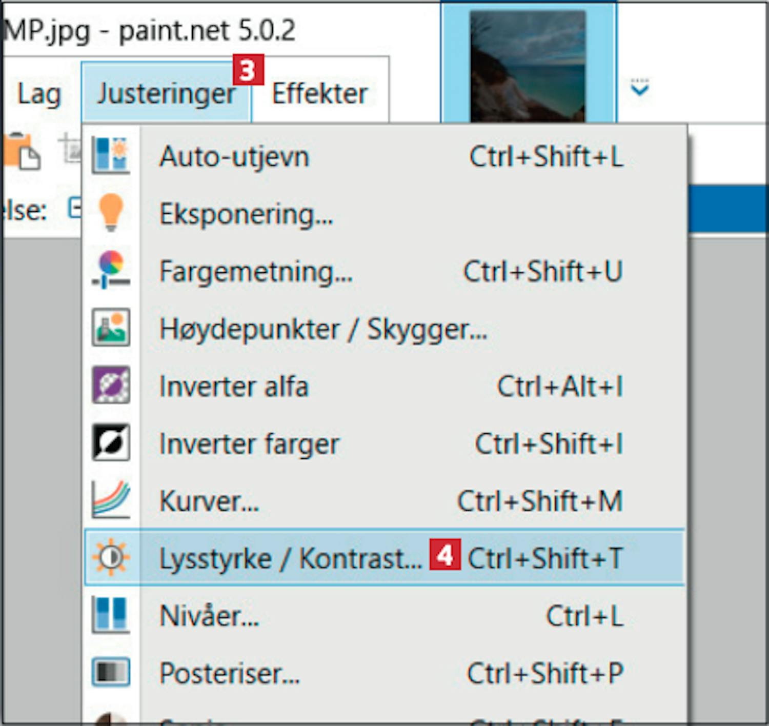Click the Ctrl+Shift+U shortcut text
This screenshot has height=726, width=769.
pyautogui.click(x=543, y=271)
